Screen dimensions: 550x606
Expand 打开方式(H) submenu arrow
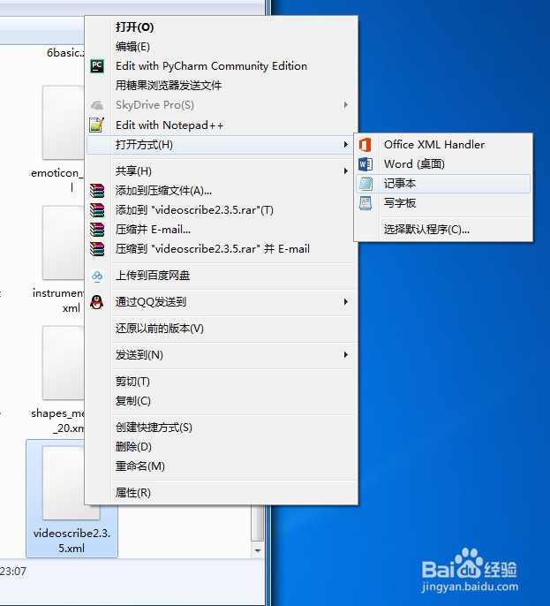(x=346, y=145)
